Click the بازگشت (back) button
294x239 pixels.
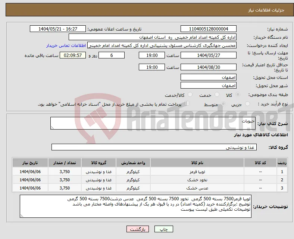click(x=137, y=229)
